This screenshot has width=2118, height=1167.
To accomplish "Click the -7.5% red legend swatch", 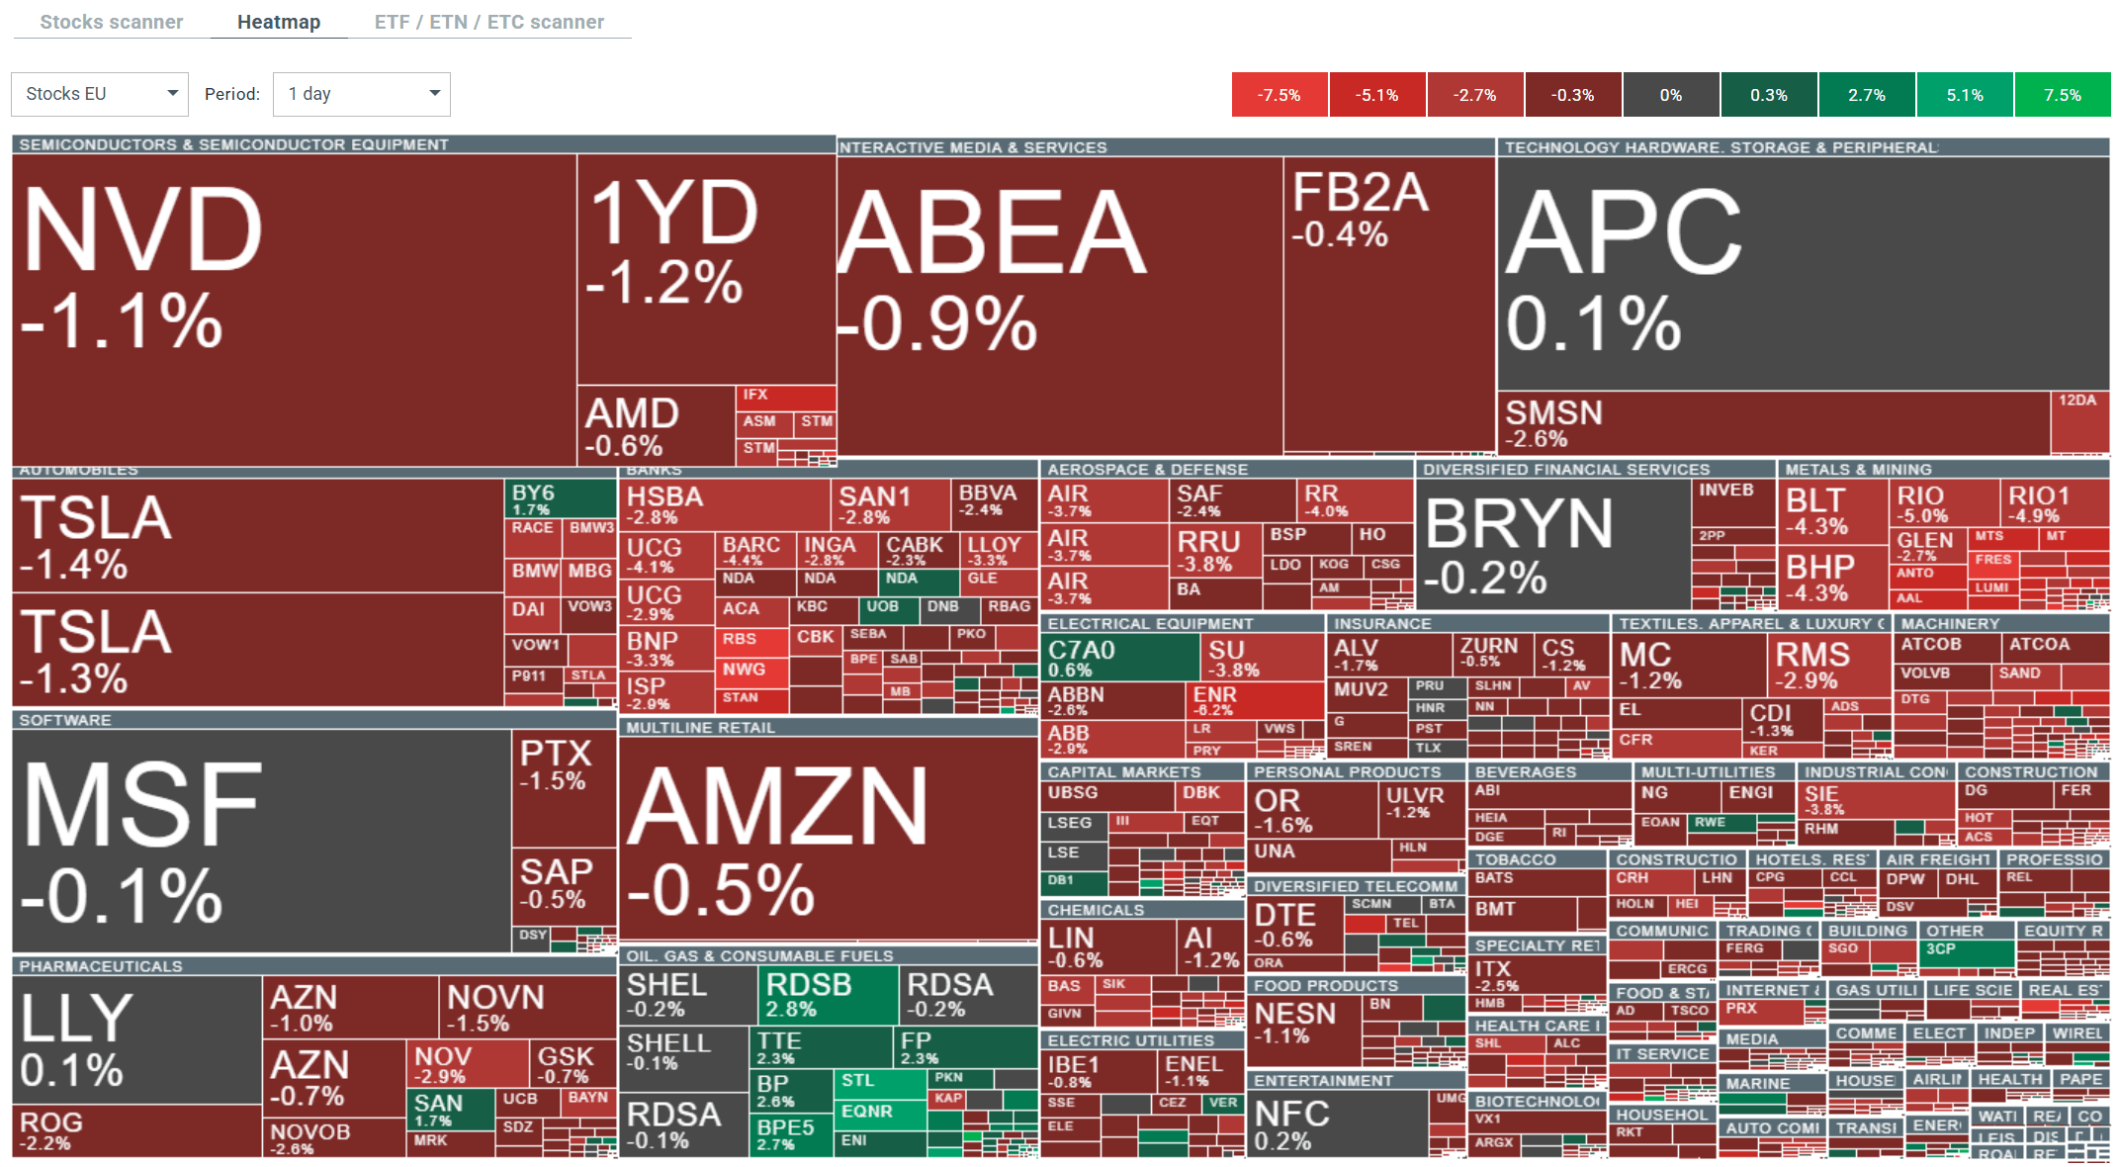I will pos(1279,95).
